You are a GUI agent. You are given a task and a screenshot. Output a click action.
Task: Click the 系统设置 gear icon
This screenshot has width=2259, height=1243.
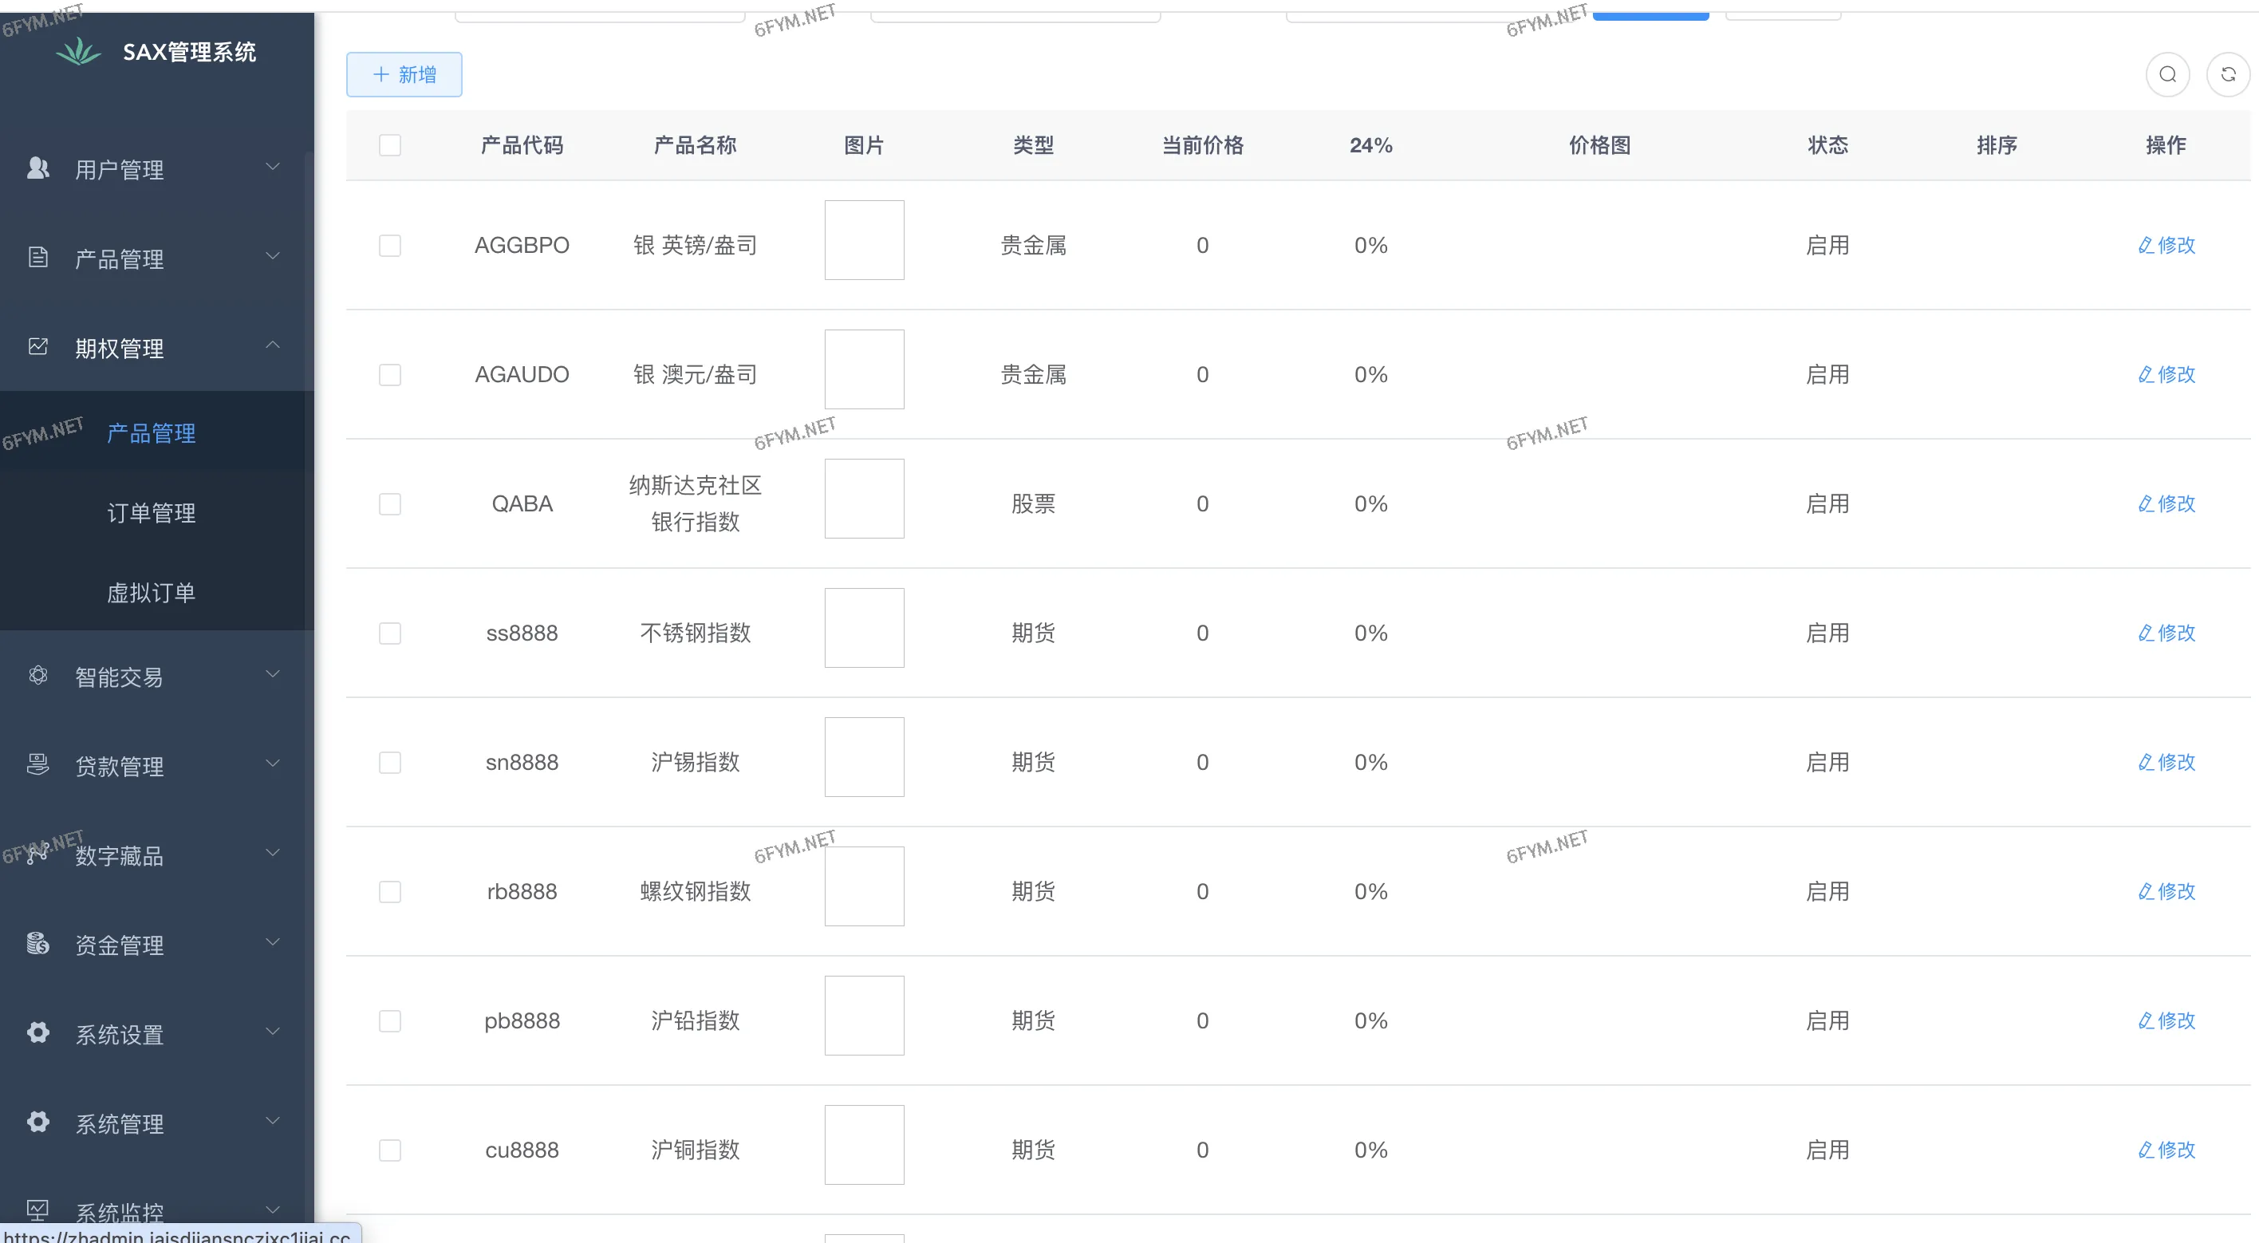[x=37, y=1032]
